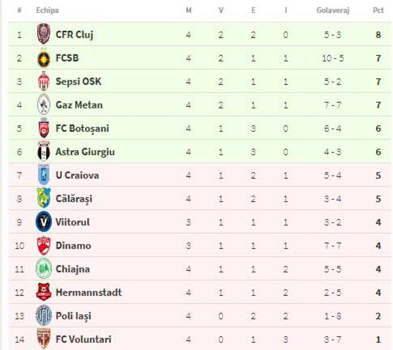Click the Viitorul club badge
The height and width of the screenshot is (350, 393).
[44, 222]
